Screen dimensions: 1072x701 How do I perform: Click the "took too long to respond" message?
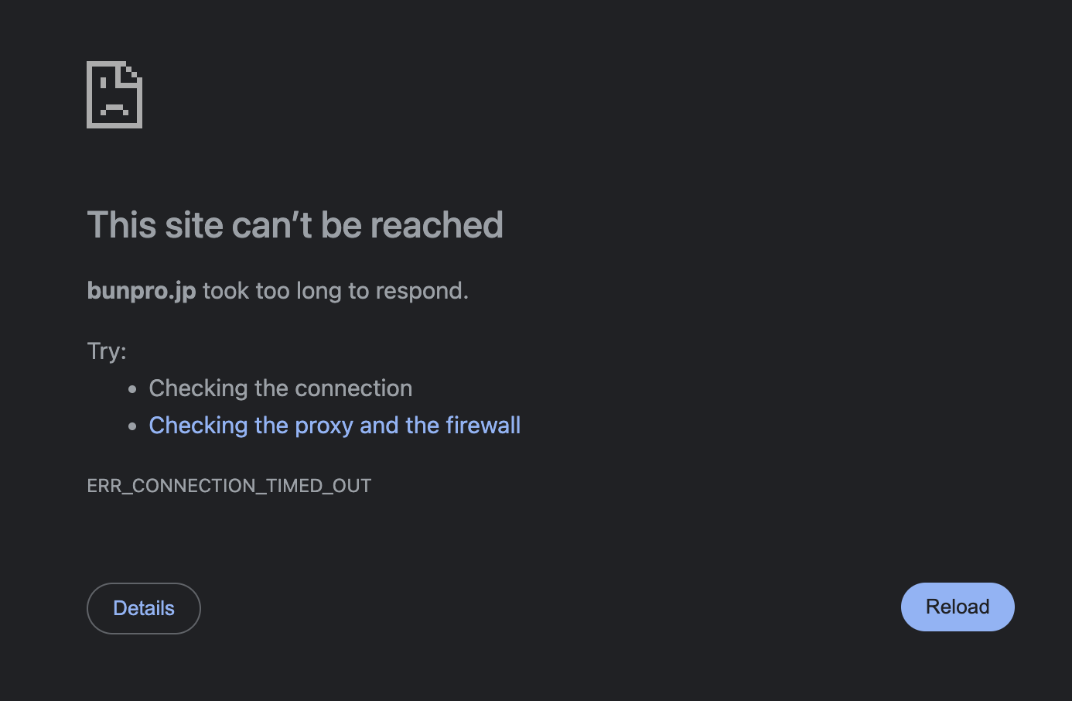point(336,291)
